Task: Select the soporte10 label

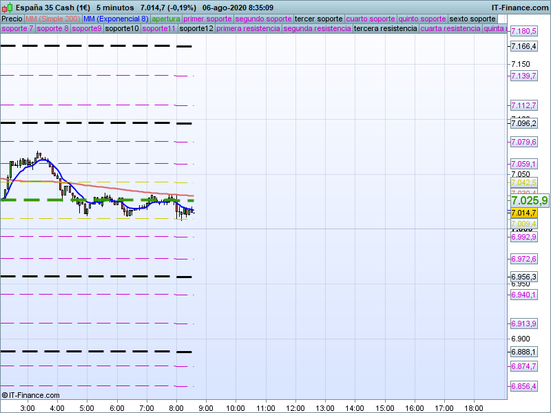Action: point(122,29)
